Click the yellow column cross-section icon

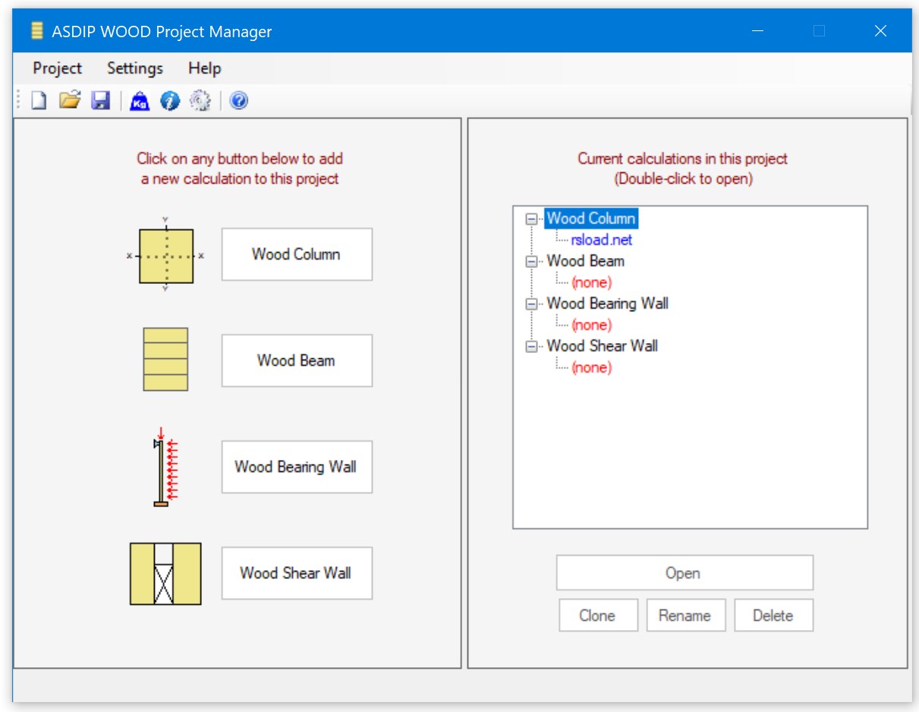click(x=165, y=256)
